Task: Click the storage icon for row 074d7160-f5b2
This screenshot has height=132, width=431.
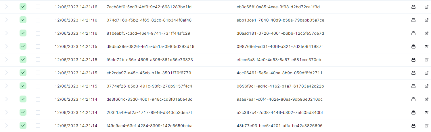Action: click(x=413, y=20)
